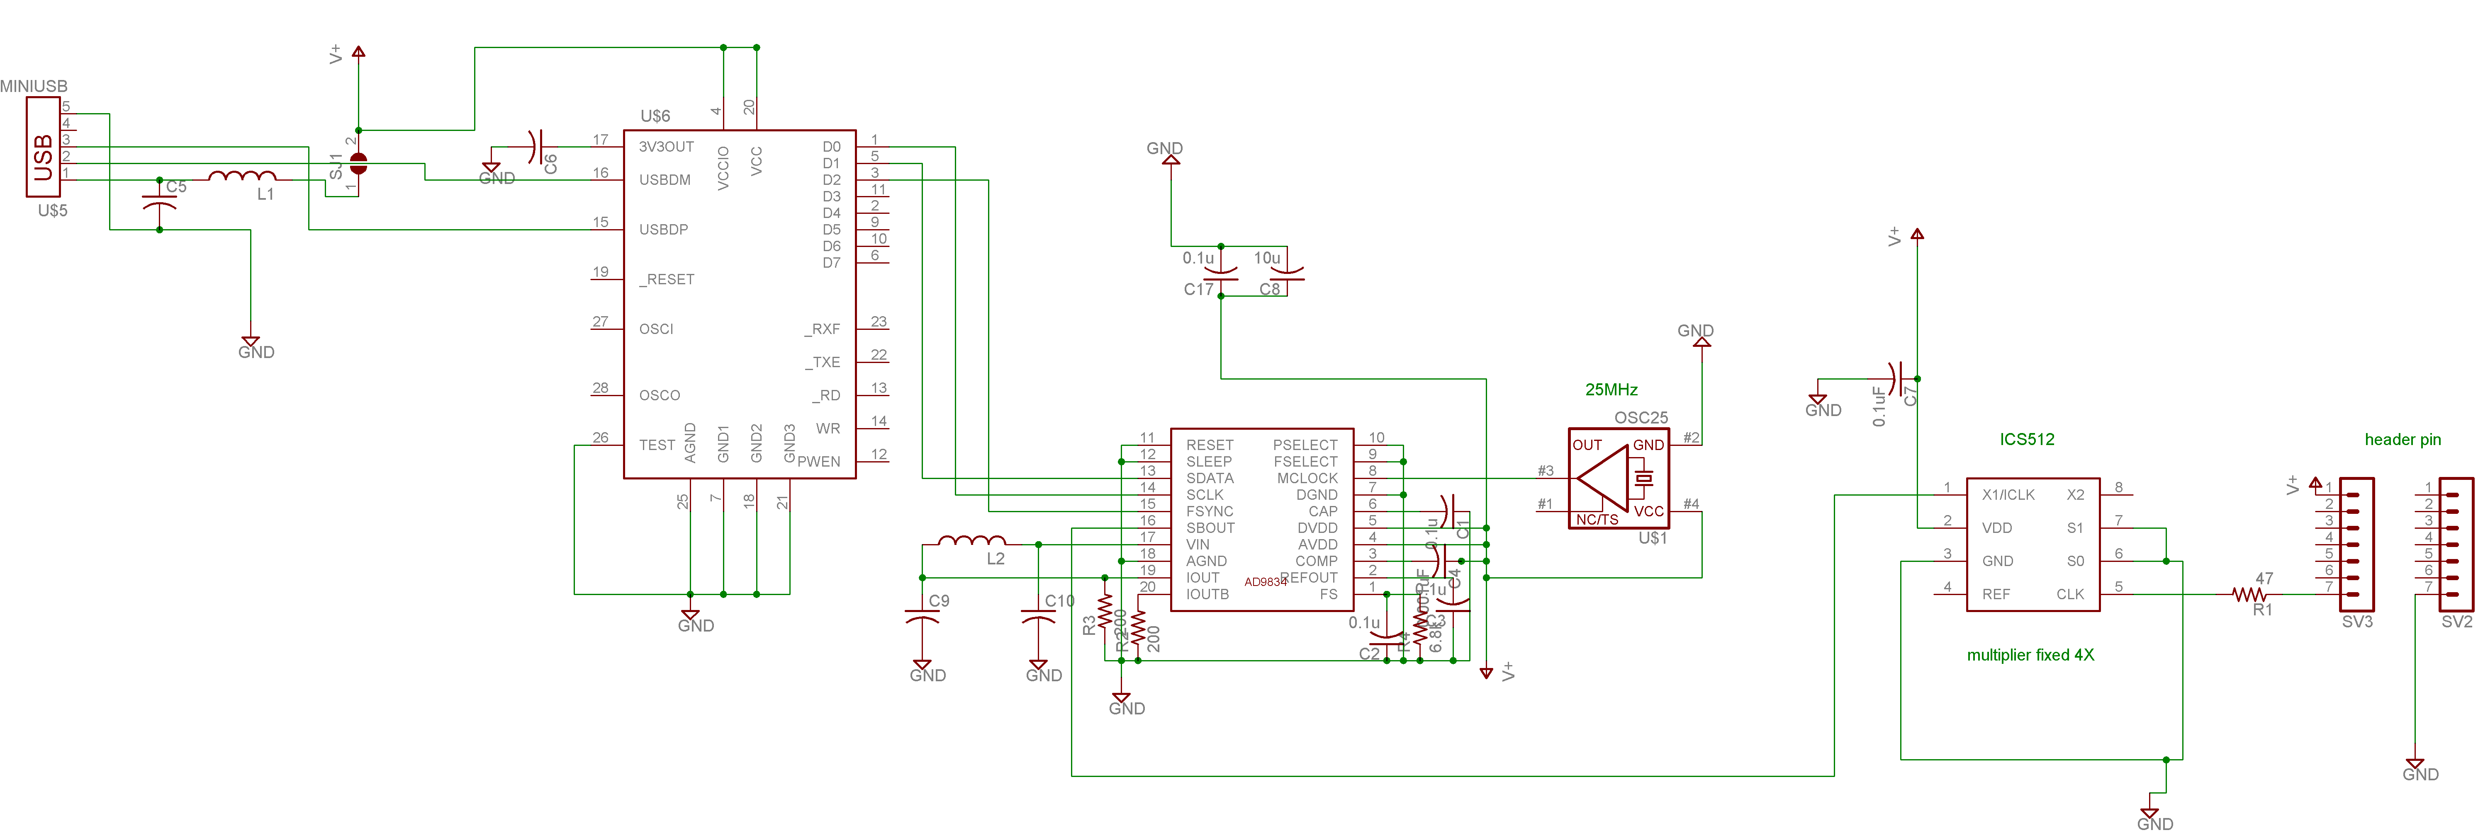The height and width of the screenshot is (835, 2478).
Task: Click the C9 capacitor symbol
Action: (922, 617)
